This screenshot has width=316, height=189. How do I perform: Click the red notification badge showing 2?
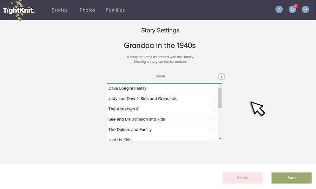pyautogui.click(x=296, y=6)
